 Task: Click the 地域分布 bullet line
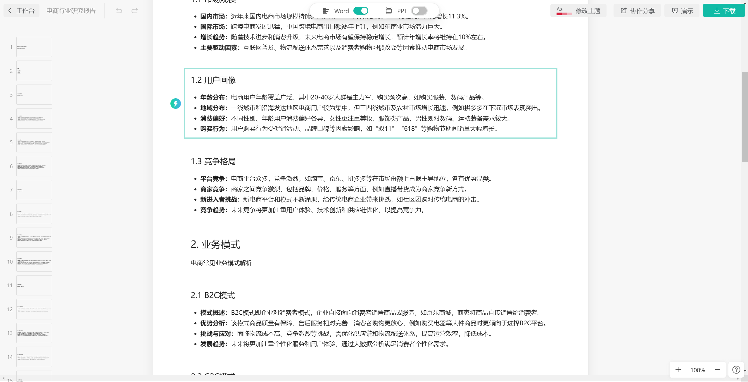tap(372, 108)
